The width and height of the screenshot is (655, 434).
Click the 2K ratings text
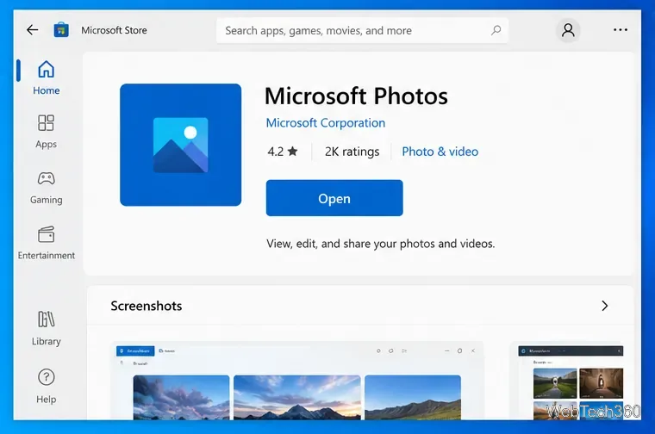(x=352, y=152)
